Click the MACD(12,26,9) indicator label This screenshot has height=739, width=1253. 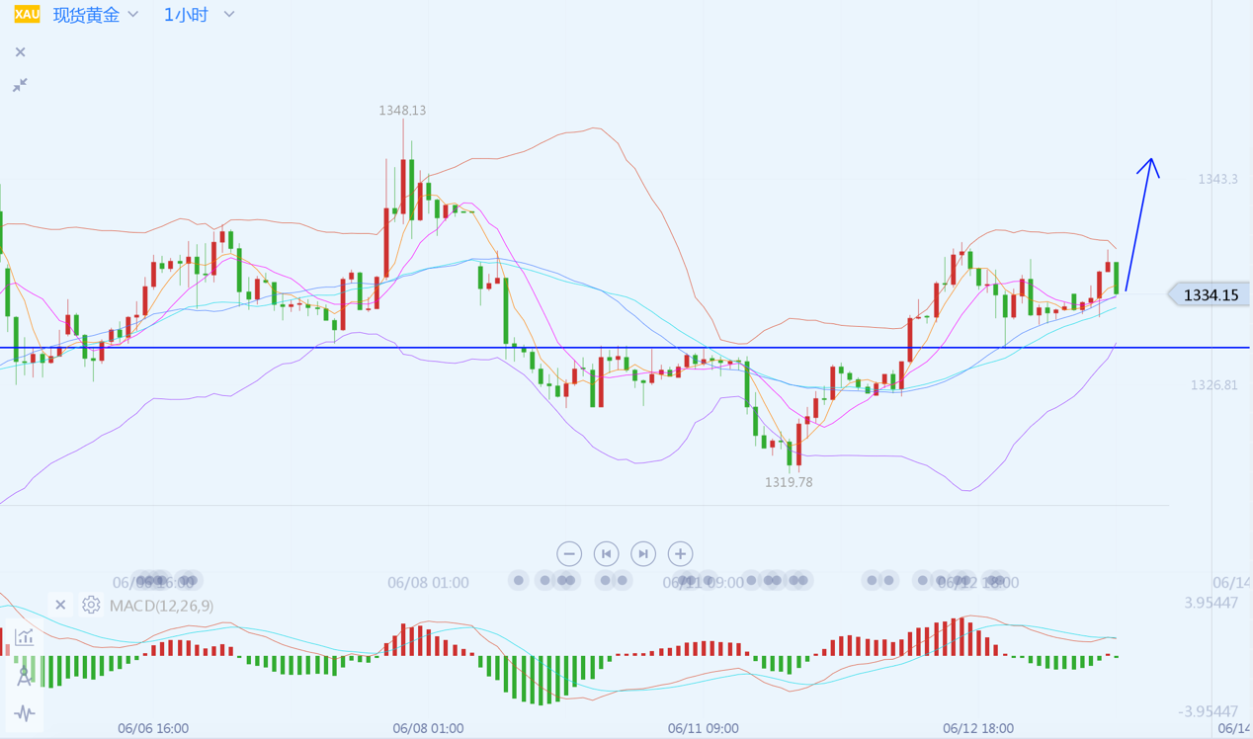(x=161, y=606)
